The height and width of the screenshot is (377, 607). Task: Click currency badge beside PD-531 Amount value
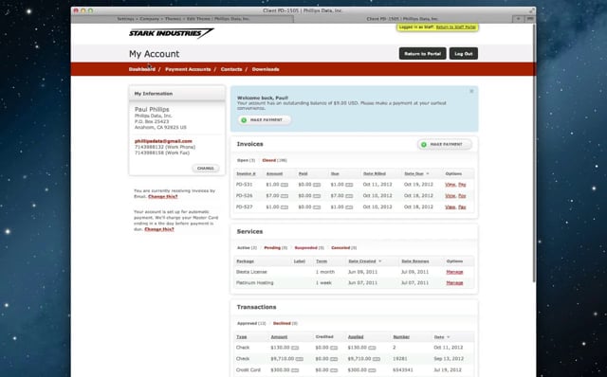285,185
